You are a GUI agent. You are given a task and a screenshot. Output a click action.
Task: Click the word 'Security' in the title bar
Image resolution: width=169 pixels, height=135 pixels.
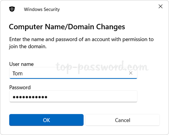pyautogui.click(x=52, y=9)
